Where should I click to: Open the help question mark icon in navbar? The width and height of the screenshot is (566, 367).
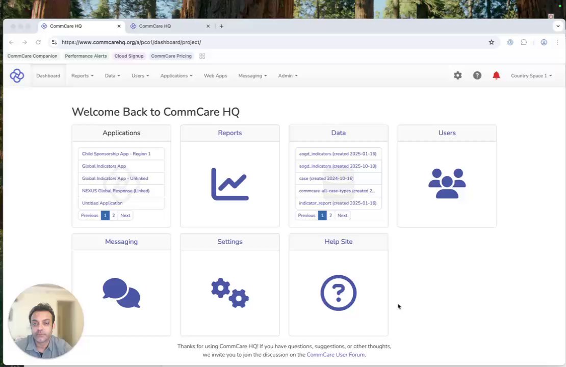click(477, 75)
